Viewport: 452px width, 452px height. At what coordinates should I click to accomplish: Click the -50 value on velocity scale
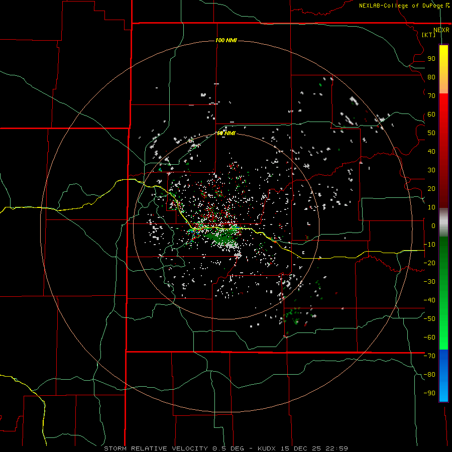[429, 319]
